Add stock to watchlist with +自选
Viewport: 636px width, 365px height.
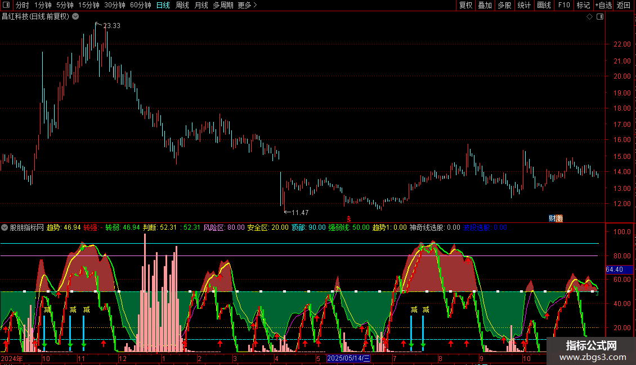pos(603,5)
